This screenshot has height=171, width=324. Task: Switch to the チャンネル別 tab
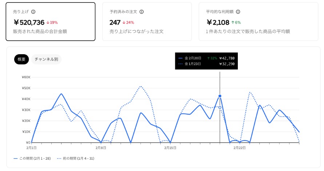[x=46, y=59]
